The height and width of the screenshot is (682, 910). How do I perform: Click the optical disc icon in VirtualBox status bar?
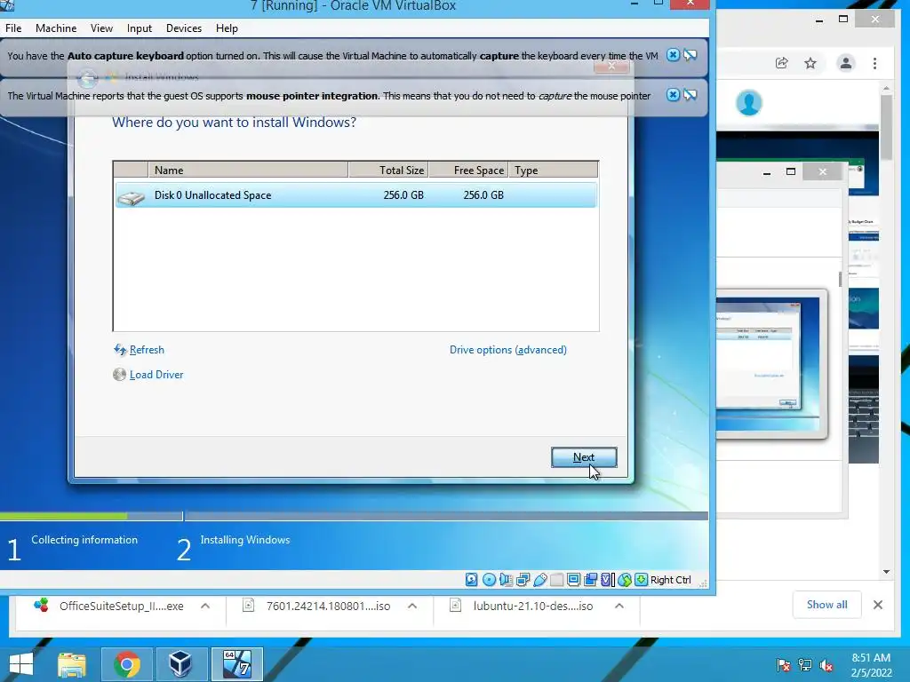click(490, 579)
